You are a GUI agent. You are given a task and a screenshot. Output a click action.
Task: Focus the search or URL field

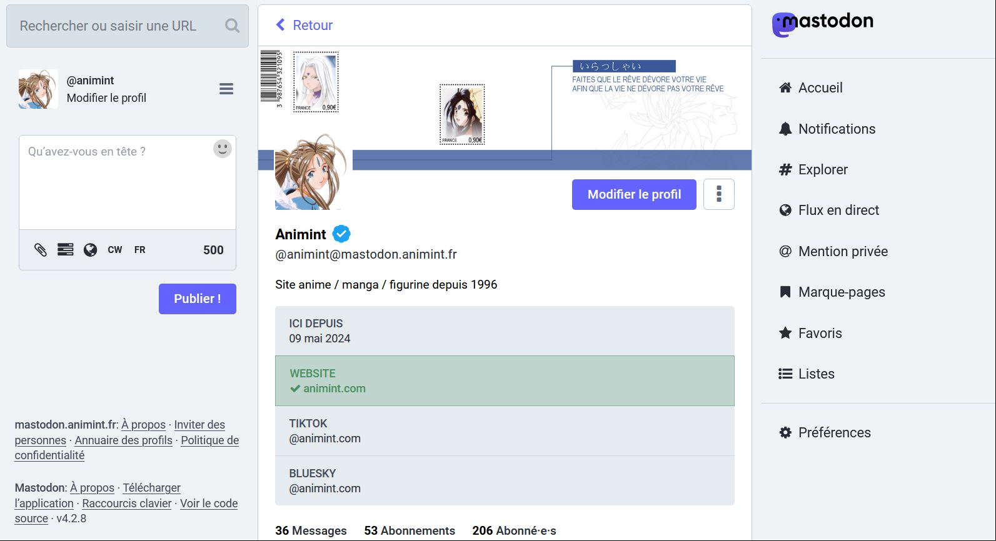pyautogui.click(x=128, y=26)
